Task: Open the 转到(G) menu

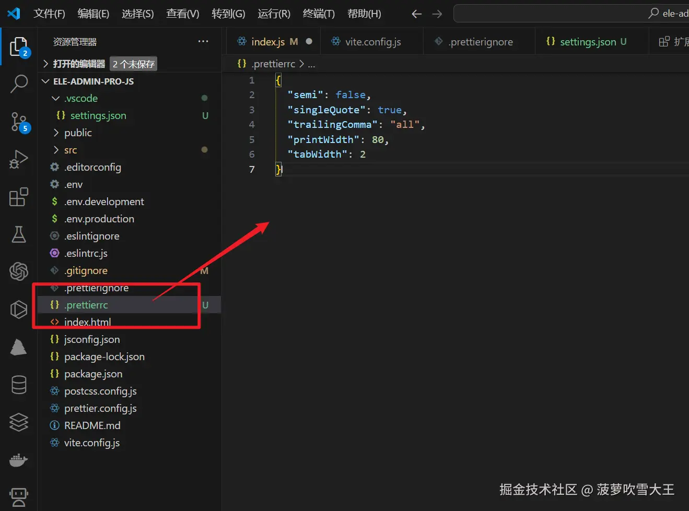Action: [x=228, y=14]
